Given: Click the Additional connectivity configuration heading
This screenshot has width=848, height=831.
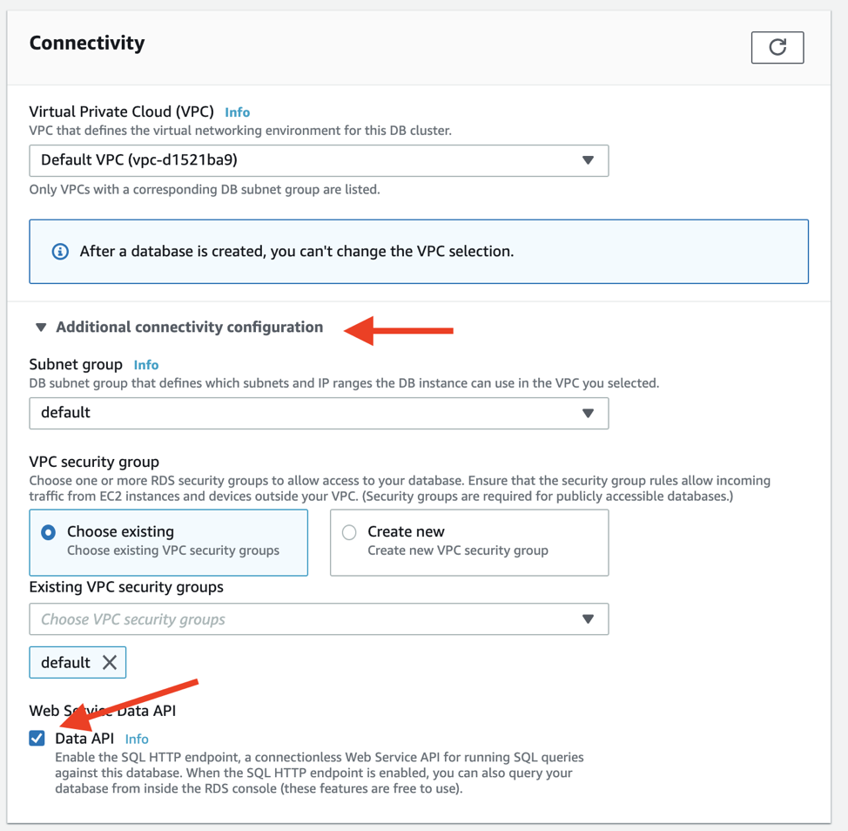Looking at the screenshot, I should [x=189, y=328].
